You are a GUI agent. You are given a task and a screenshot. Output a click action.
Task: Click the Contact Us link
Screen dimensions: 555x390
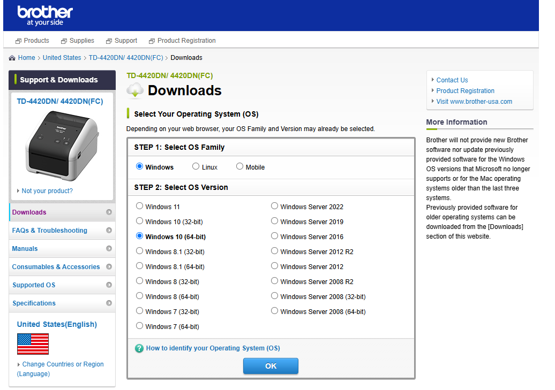[x=452, y=80]
